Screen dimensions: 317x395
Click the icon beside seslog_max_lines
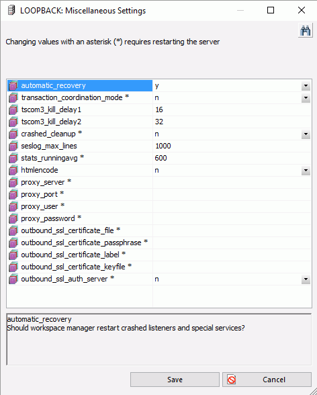click(13, 146)
